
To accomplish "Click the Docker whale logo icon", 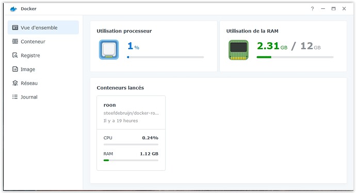I will (x=13, y=9).
